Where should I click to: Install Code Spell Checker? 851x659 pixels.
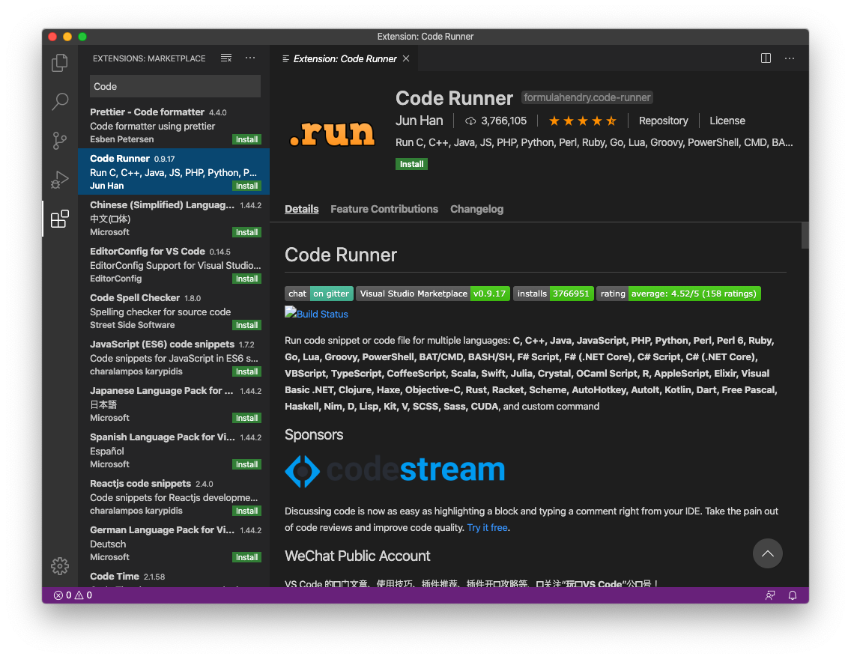pyautogui.click(x=247, y=326)
